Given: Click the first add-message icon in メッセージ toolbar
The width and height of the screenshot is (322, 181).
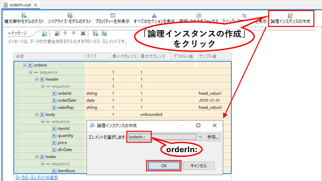Looking at the screenshot, I should coord(44,34).
